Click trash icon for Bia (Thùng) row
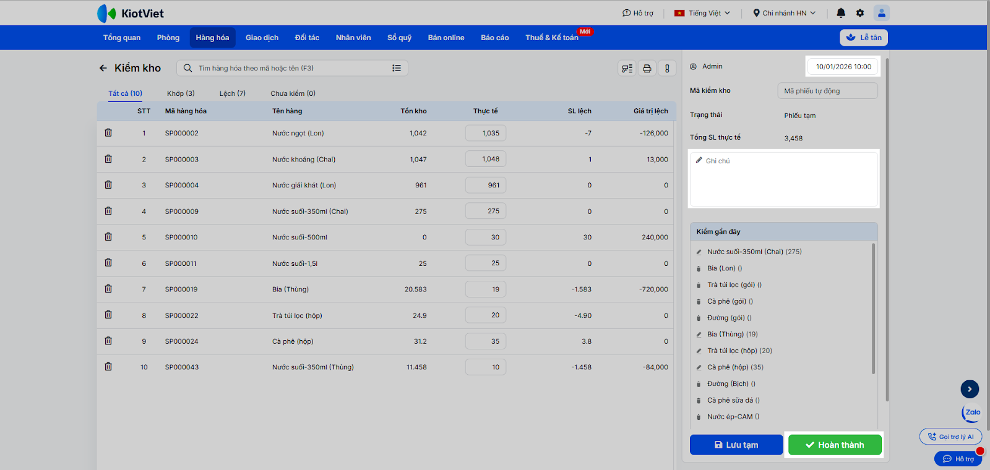Image resolution: width=990 pixels, height=470 pixels. [108, 289]
